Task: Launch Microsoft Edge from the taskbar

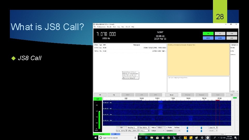Action: tap(146, 138)
